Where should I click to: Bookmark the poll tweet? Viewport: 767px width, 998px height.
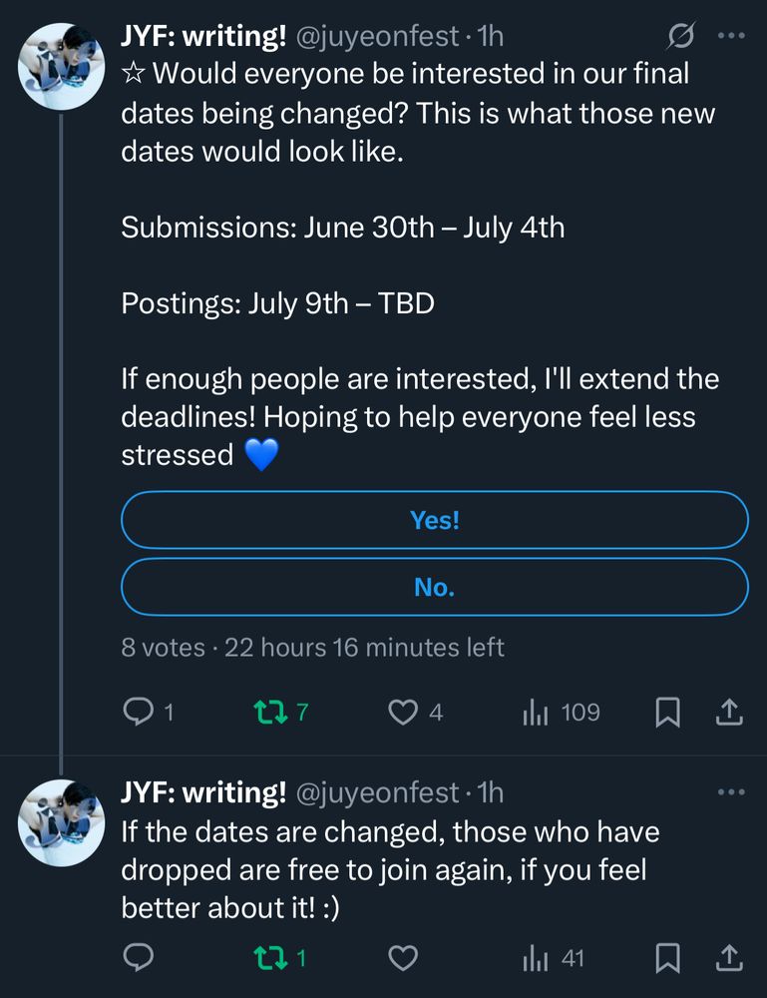(669, 712)
